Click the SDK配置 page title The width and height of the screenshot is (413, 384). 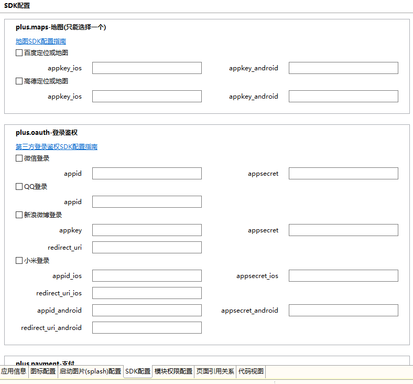click(17, 6)
